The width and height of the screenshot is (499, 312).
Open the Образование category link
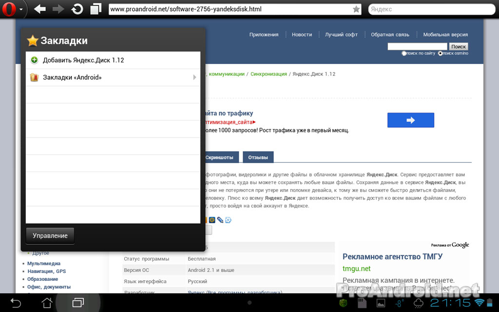point(43,279)
